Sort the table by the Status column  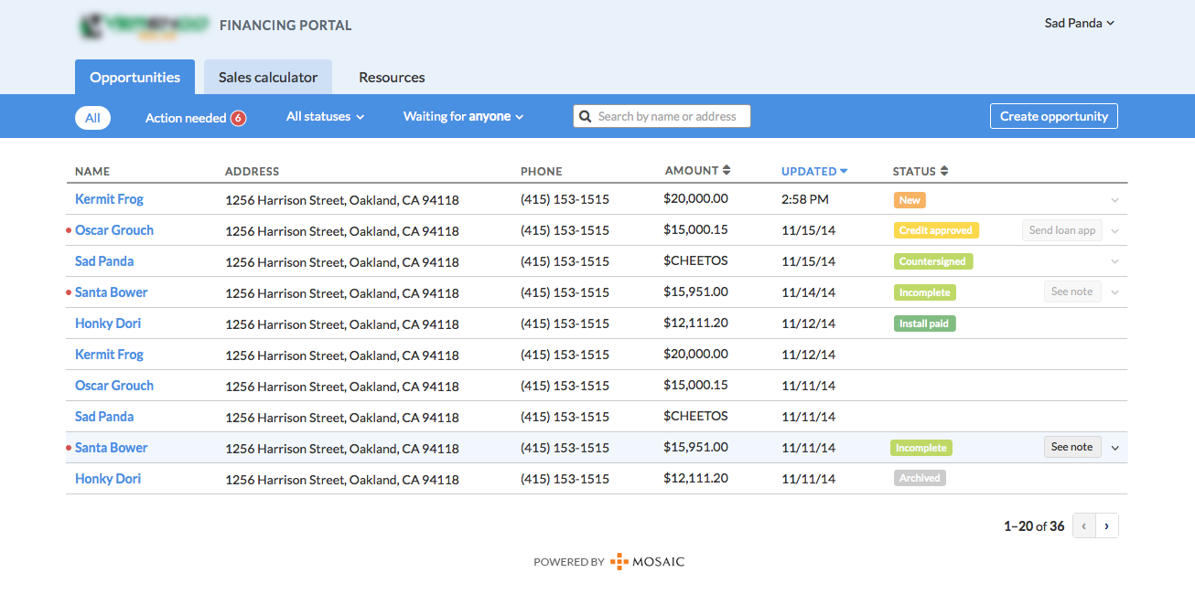click(x=920, y=171)
